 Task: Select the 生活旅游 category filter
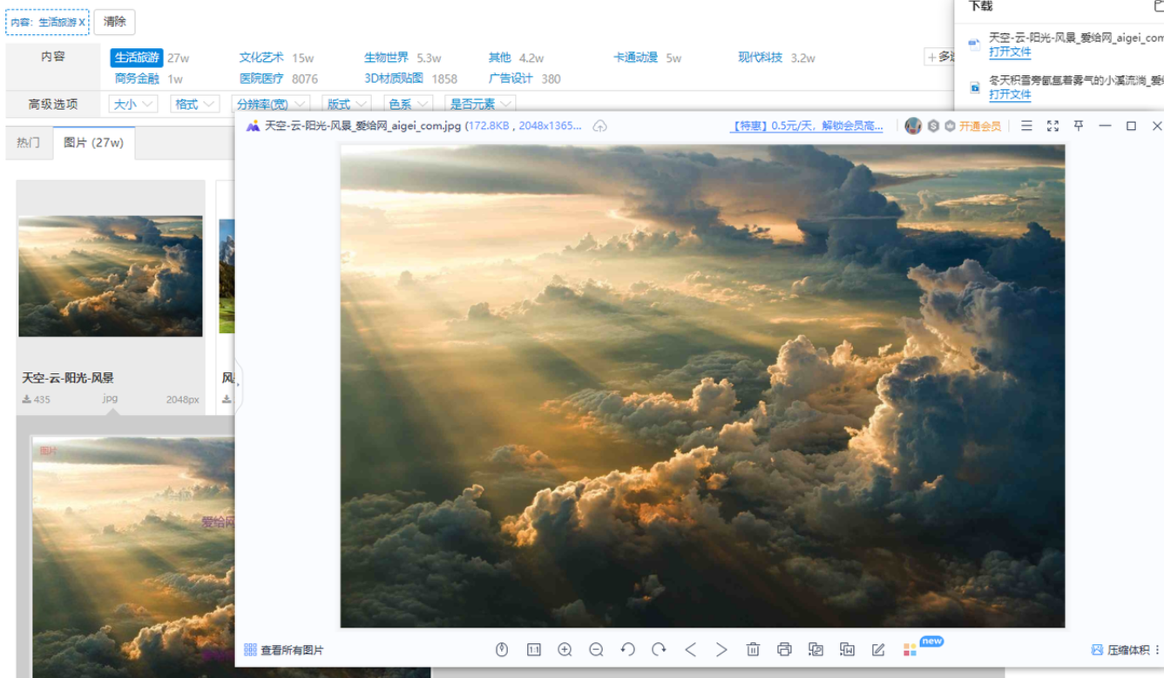(137, 58)
